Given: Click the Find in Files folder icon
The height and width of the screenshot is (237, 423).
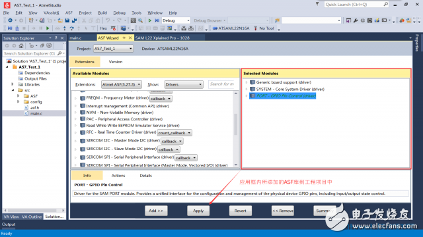Looking at the screenshot, I should click(277, 20).
